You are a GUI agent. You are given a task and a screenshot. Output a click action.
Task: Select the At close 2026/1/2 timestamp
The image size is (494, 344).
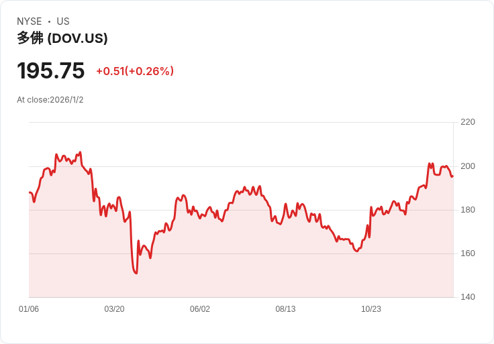tap(50, 100)
